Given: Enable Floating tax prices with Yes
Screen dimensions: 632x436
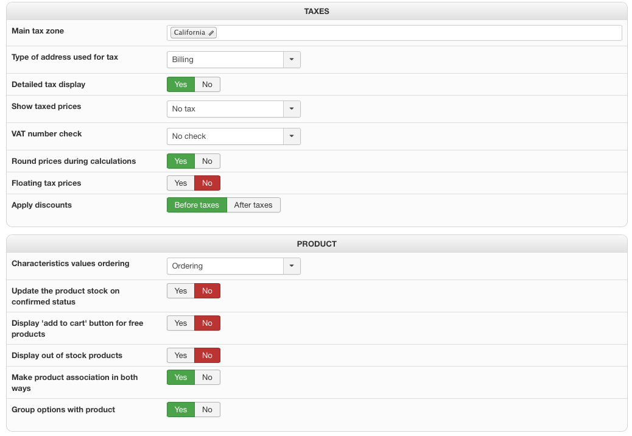Looking at the screenshot, I should click(181, 183).
